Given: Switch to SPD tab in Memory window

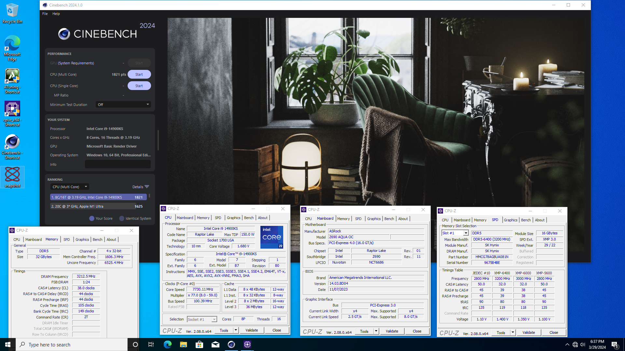Looking at the screenshot, I should click(x=66, y=240).
